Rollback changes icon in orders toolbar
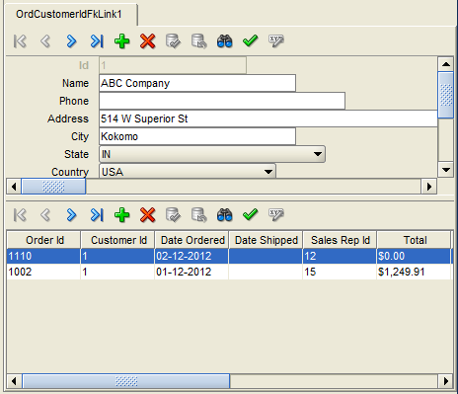 click(198, 215)
